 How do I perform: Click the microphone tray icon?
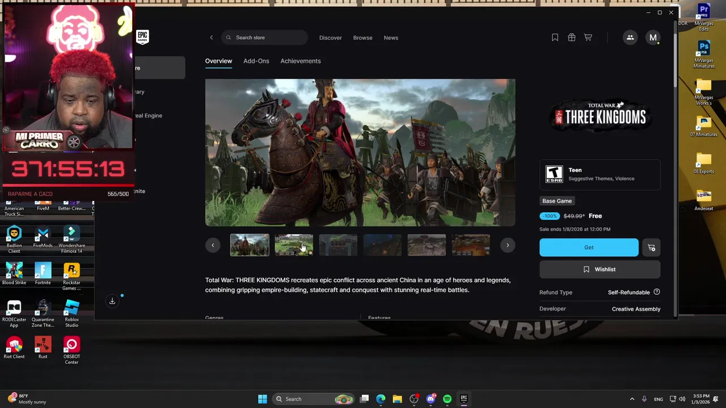click(644, 399)
